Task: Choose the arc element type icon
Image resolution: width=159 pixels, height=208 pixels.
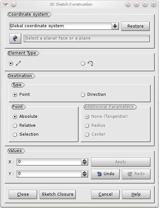Action: 90,63
